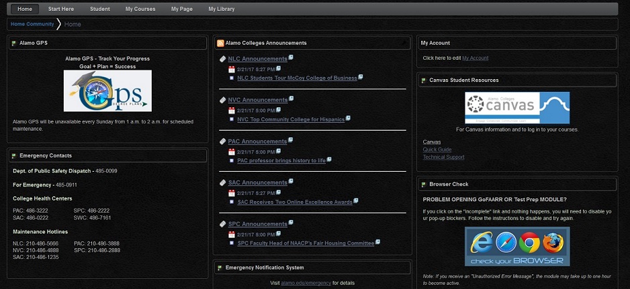Switch to the Student tab
This screenshot has width=630, height=289.
(x=100, y=9)
